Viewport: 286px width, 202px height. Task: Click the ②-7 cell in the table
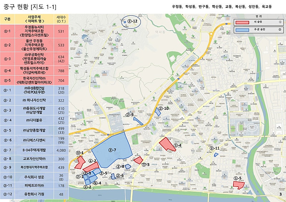[7, 150]
